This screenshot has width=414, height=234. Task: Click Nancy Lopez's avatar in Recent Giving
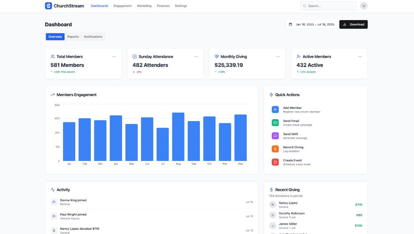[x=273, y=204]
